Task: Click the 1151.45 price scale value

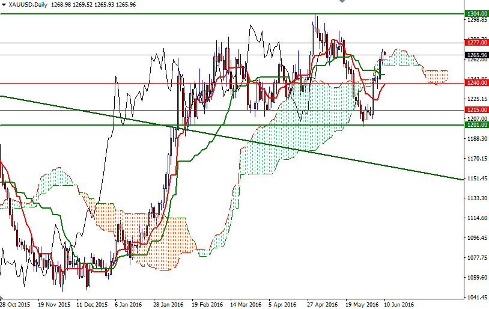Action: tap(476, 179)
